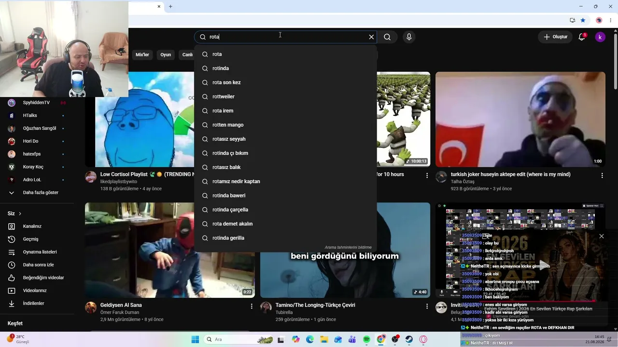
Task: Open Spotify from the taskbar
Action: (366, 339)
